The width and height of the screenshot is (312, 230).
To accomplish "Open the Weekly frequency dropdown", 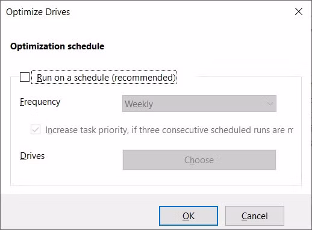I will [x=199, y=104].
